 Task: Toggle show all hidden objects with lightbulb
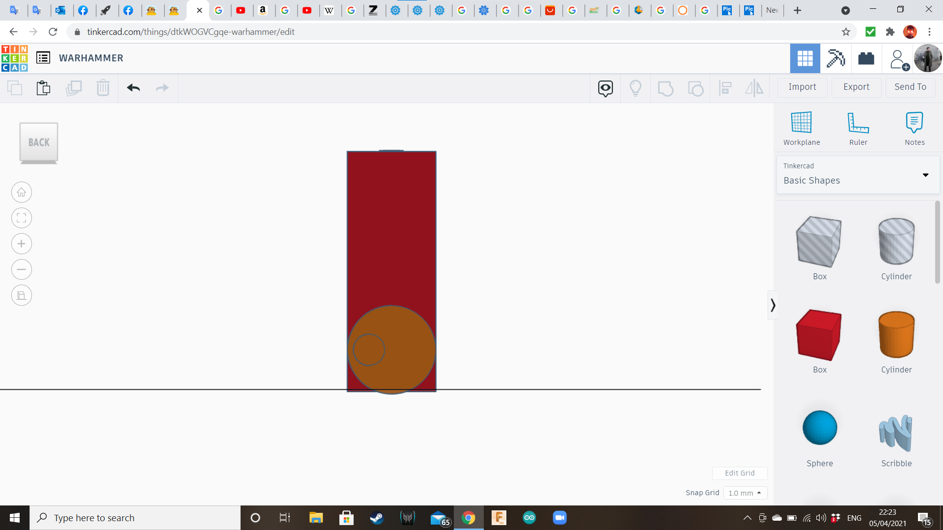click(636, 88)
